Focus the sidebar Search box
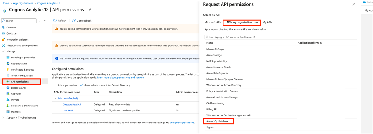Viewport: 373px width, 134px height. (19, 21)
